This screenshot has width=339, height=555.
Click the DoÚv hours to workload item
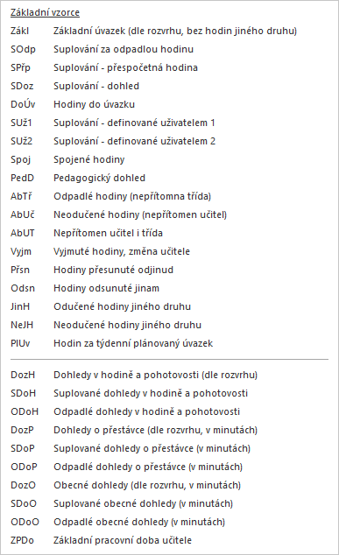(73, 104)
